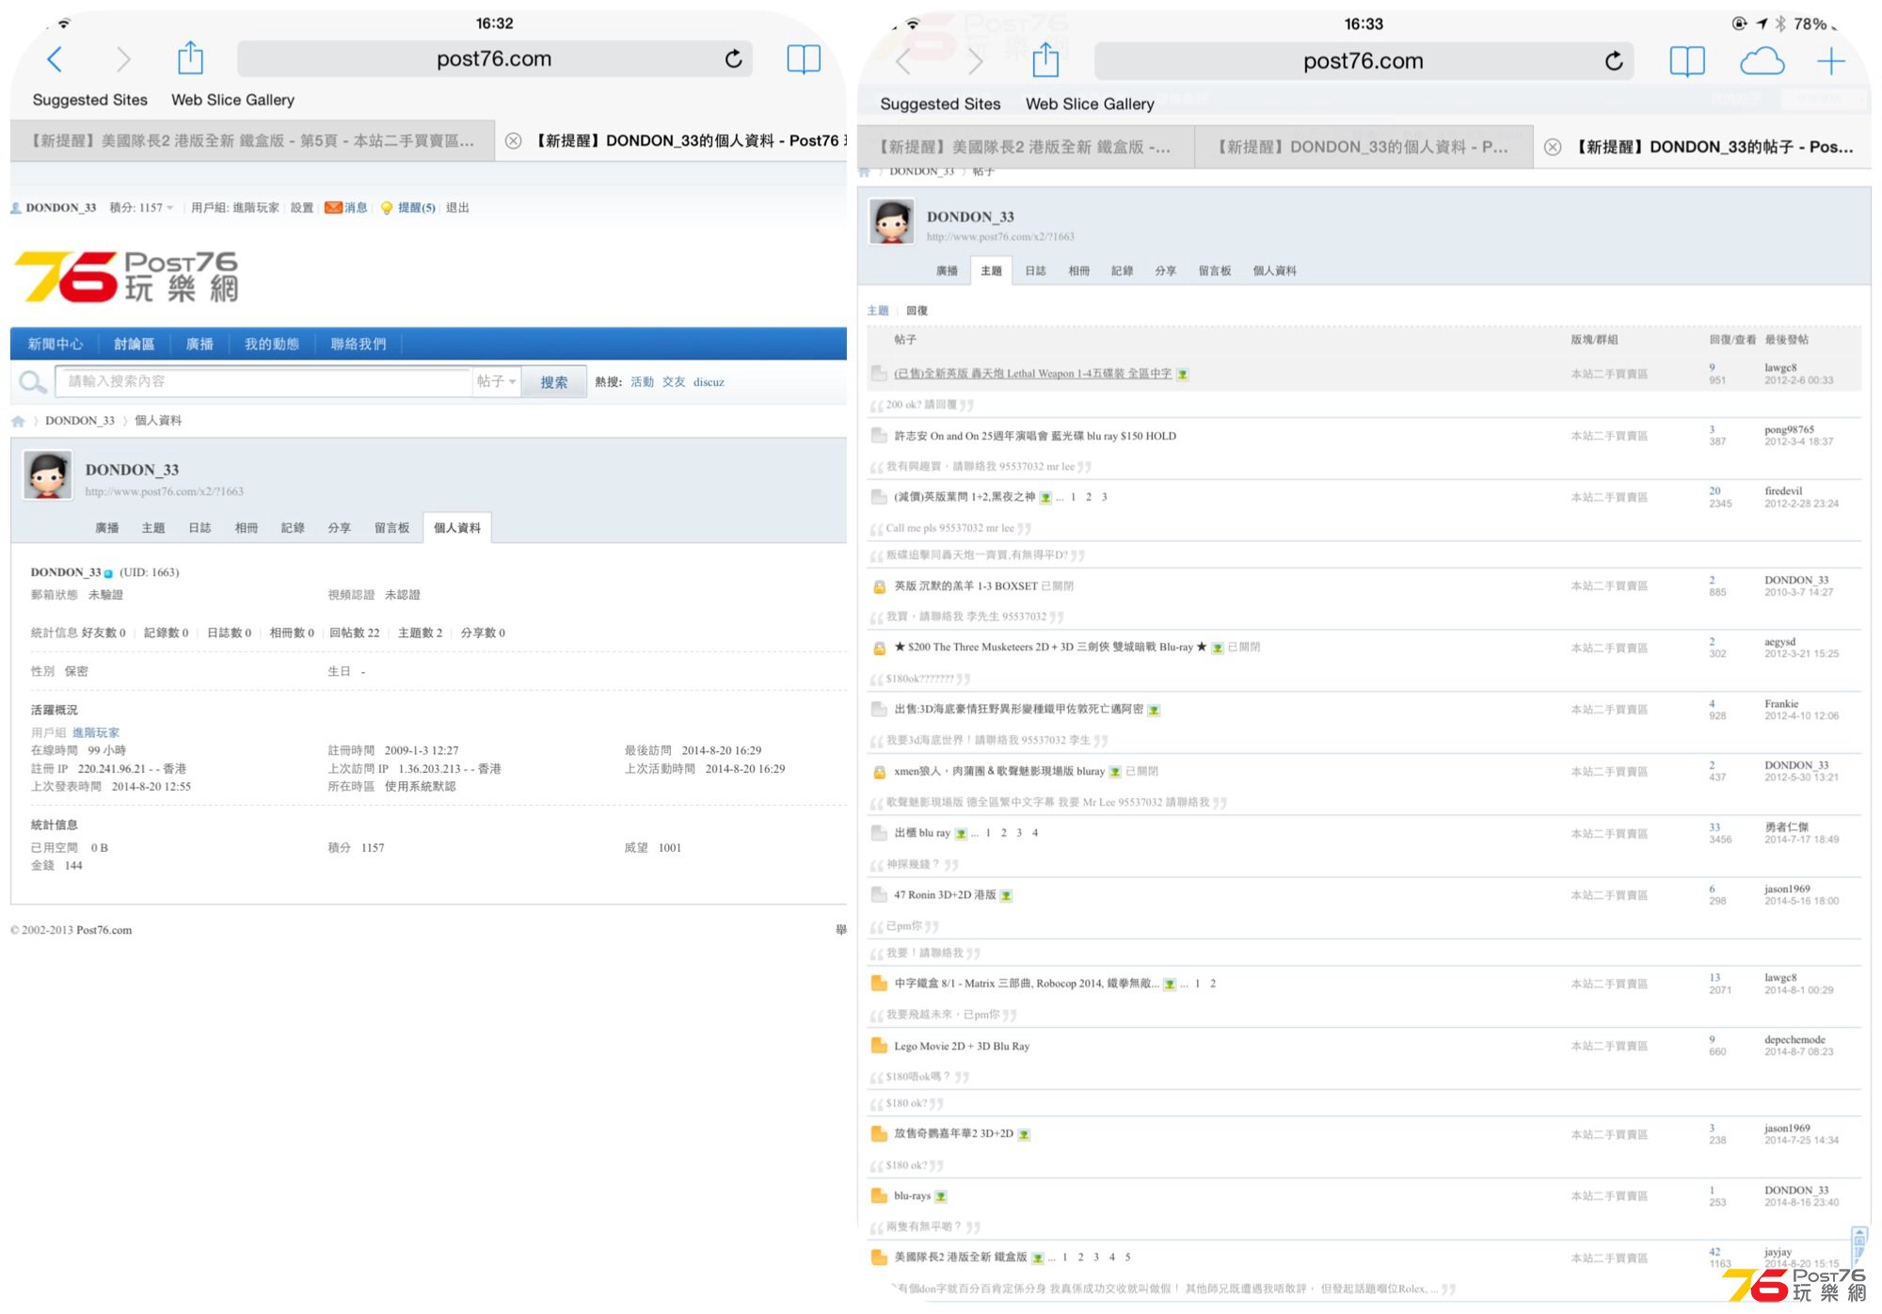
Task: Open 廣播 in navigation bar
Action: [x=199, y=345]
